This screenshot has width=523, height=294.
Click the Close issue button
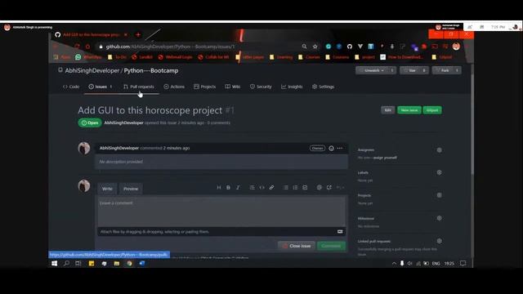(296, 246)
